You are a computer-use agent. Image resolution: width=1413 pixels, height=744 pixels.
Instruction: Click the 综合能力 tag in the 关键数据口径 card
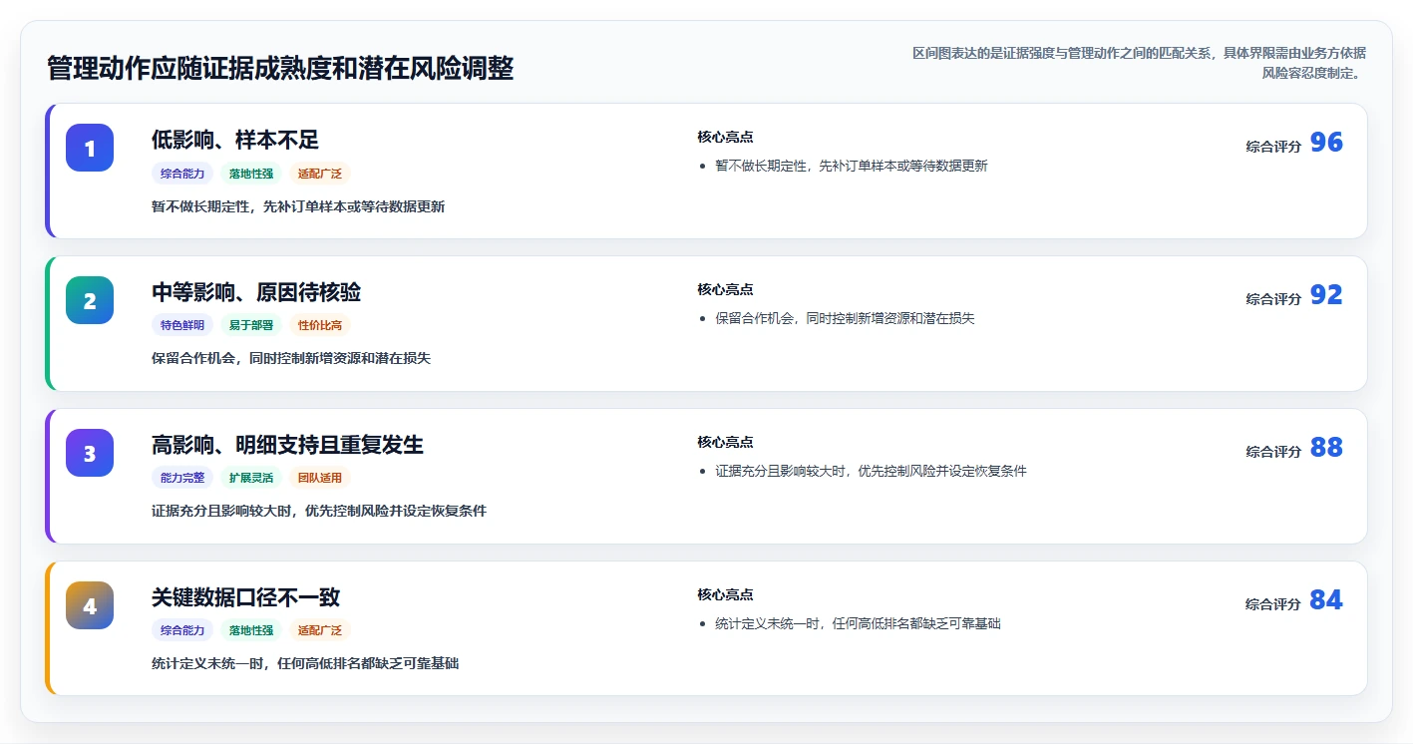tap(182, 630)
